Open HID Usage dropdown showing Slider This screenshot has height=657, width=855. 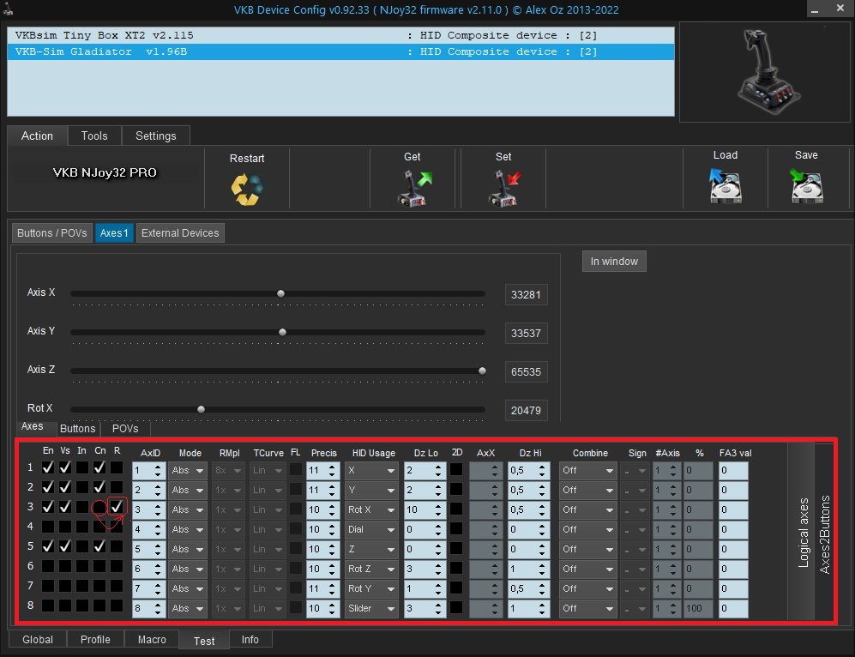pyautogui.click(x=370, y=608)
